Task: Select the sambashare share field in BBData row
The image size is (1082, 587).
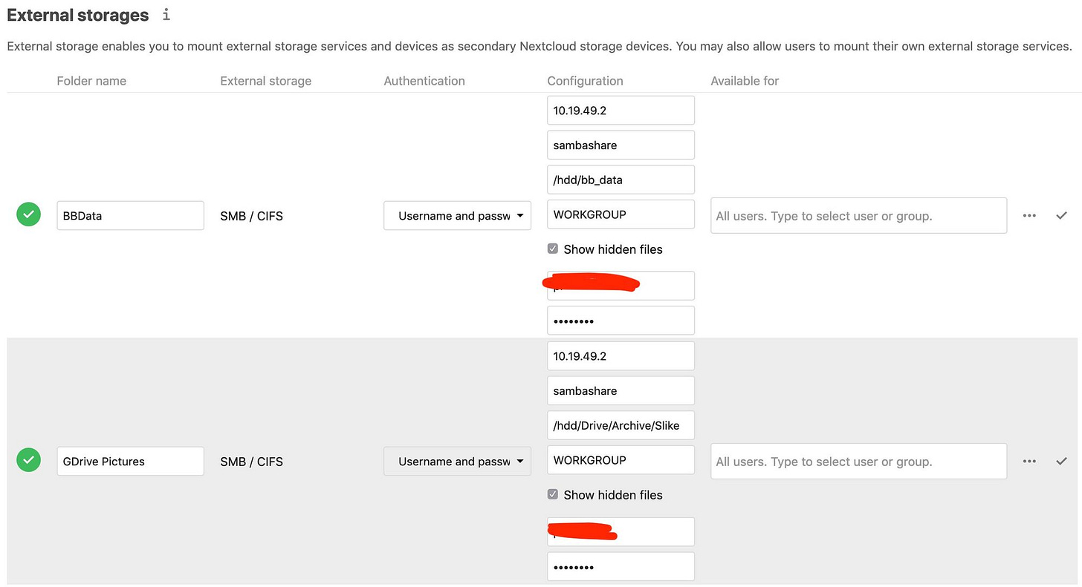Action: click(x=621, y=145)
